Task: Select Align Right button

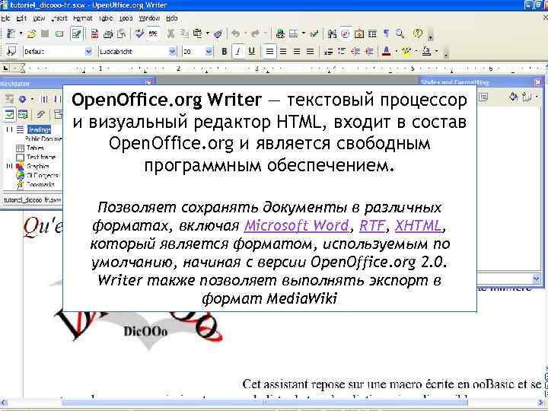Action: [296, 52]
